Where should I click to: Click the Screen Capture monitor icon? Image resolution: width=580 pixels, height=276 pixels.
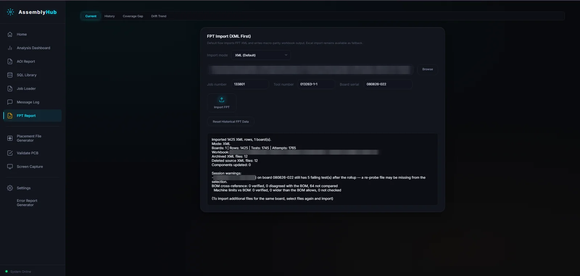point(10,166)
